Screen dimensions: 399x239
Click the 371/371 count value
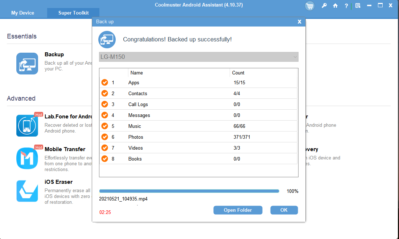coord(242,137)
